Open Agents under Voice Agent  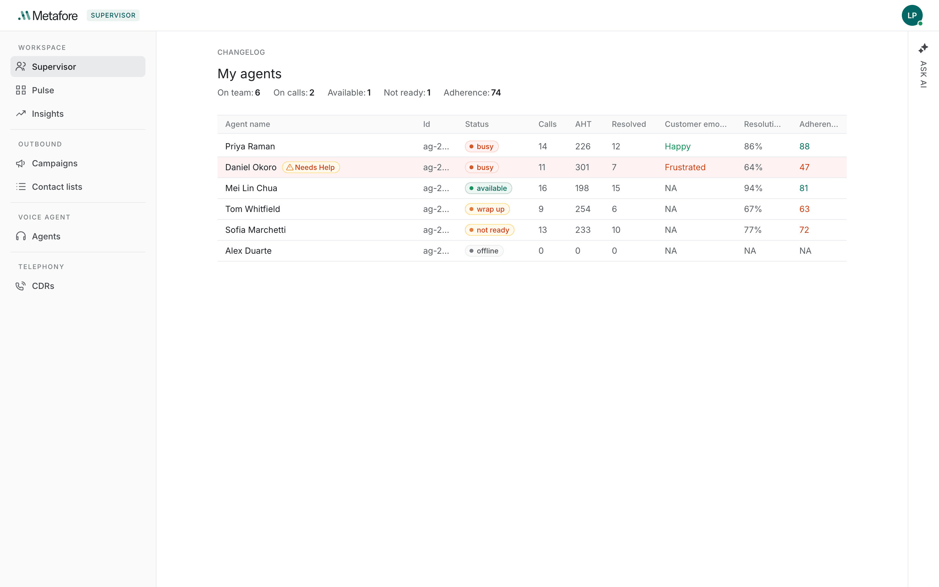pos(78,236)
